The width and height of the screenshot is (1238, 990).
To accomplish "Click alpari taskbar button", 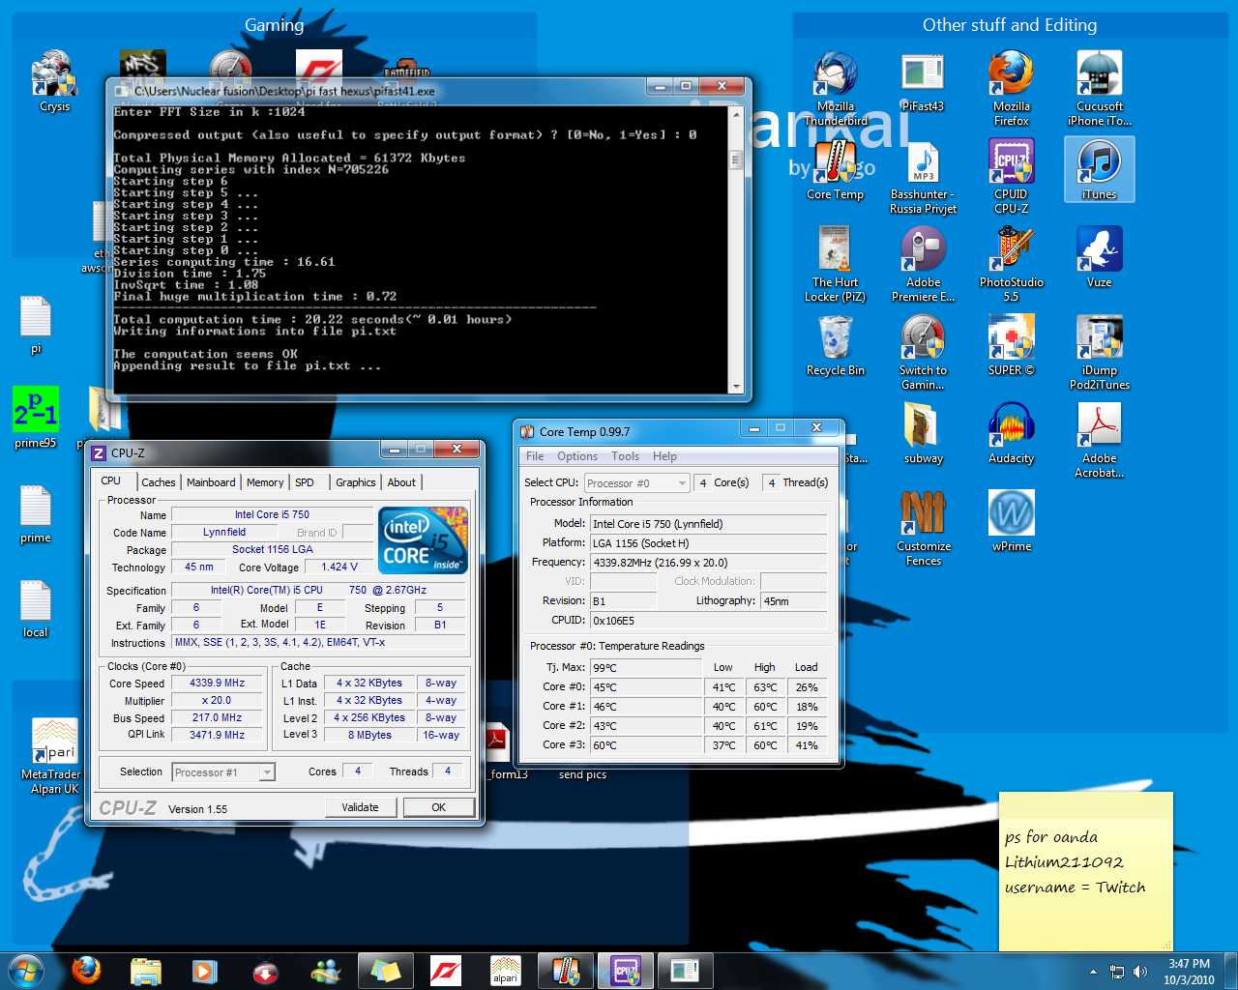I will (506, 970).
